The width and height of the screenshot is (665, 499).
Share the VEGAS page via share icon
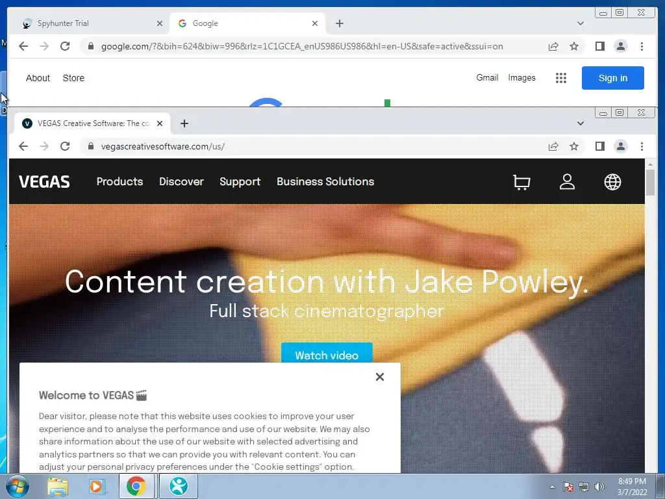(553, 146)
